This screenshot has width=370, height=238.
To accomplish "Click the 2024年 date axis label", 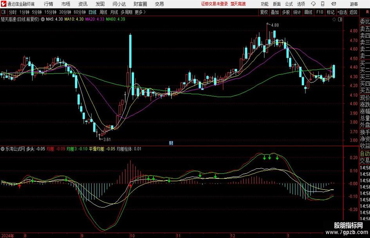I will 7,235.
